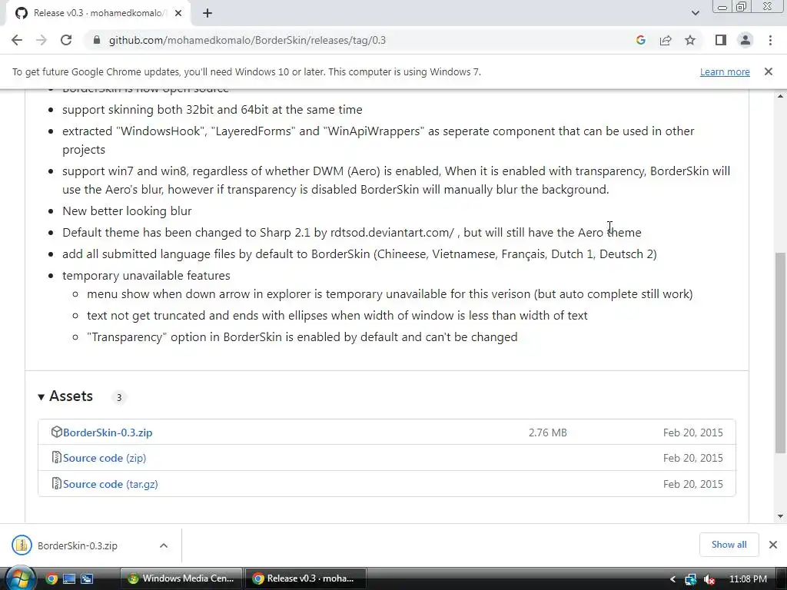787x590 pixels.
Task: Click the 'New better looking blur' bullet text
Action: (x=127, y=210)
